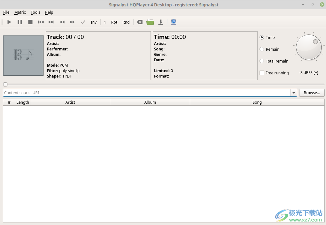Open the Matrix menu

pos(20,12)
